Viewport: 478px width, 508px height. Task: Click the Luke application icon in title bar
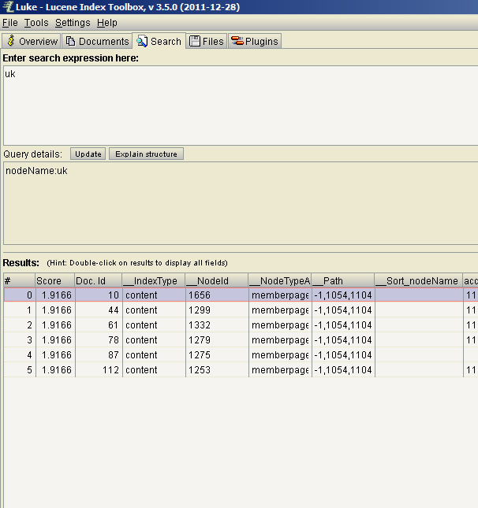coord(9,6)
